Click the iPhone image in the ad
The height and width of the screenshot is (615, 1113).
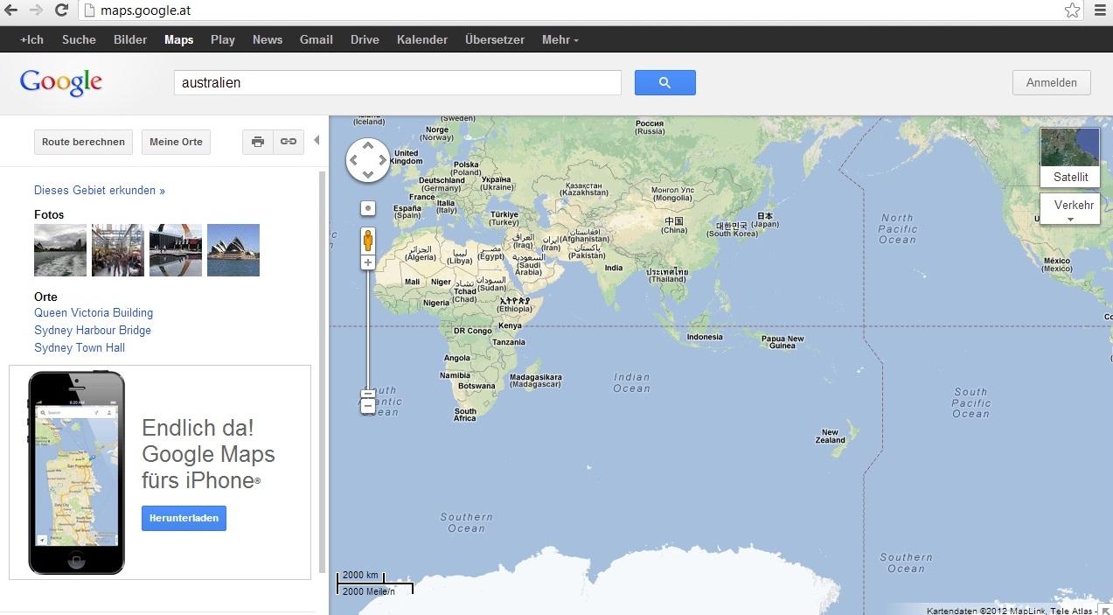(x=76, y=472)
